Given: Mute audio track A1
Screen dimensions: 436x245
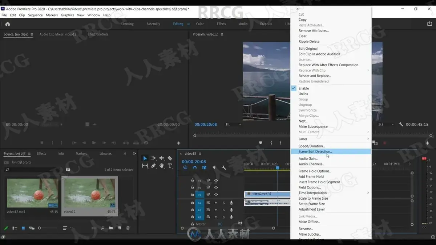Looking at the screenshot, I should point(216,203).
